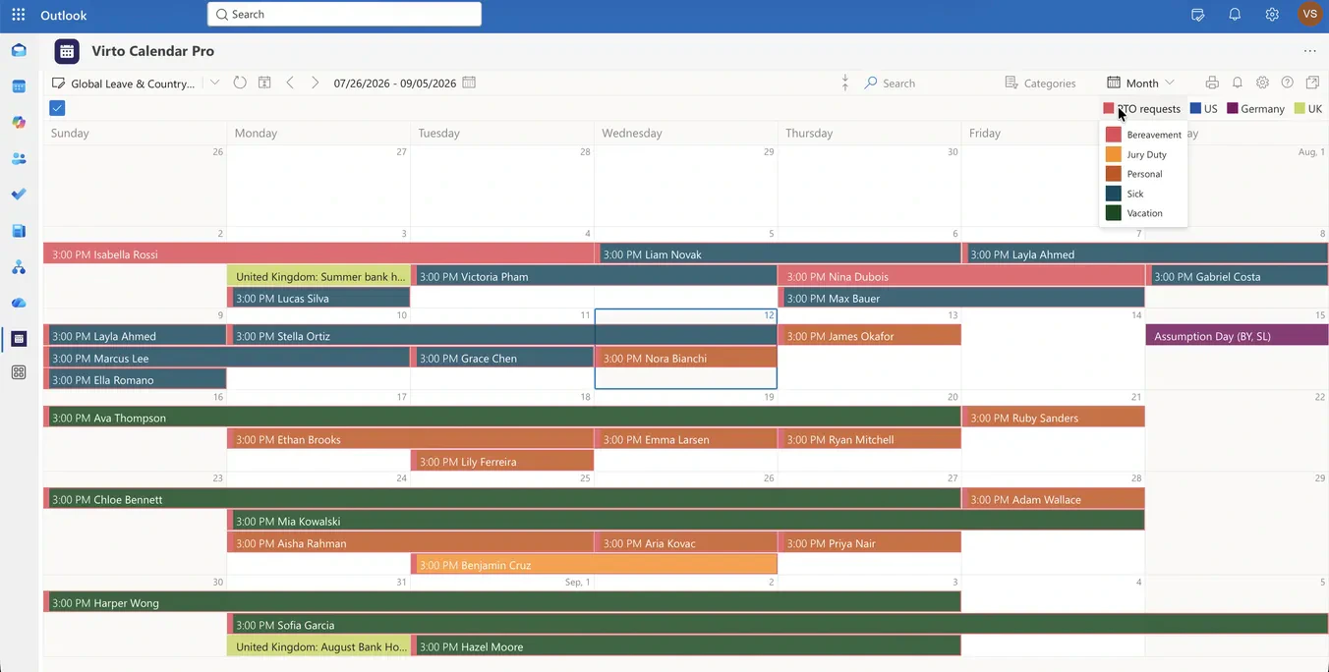Open the Global Leave & Country calendar selector
Viewport: 1329px width, 672px height.
click(123, 84)
